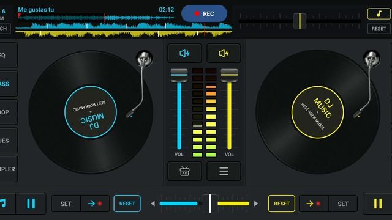Click the yellow RESET button at the bottom
The height and width of the screenshot is (220, 392).
(x=282, y=204)
